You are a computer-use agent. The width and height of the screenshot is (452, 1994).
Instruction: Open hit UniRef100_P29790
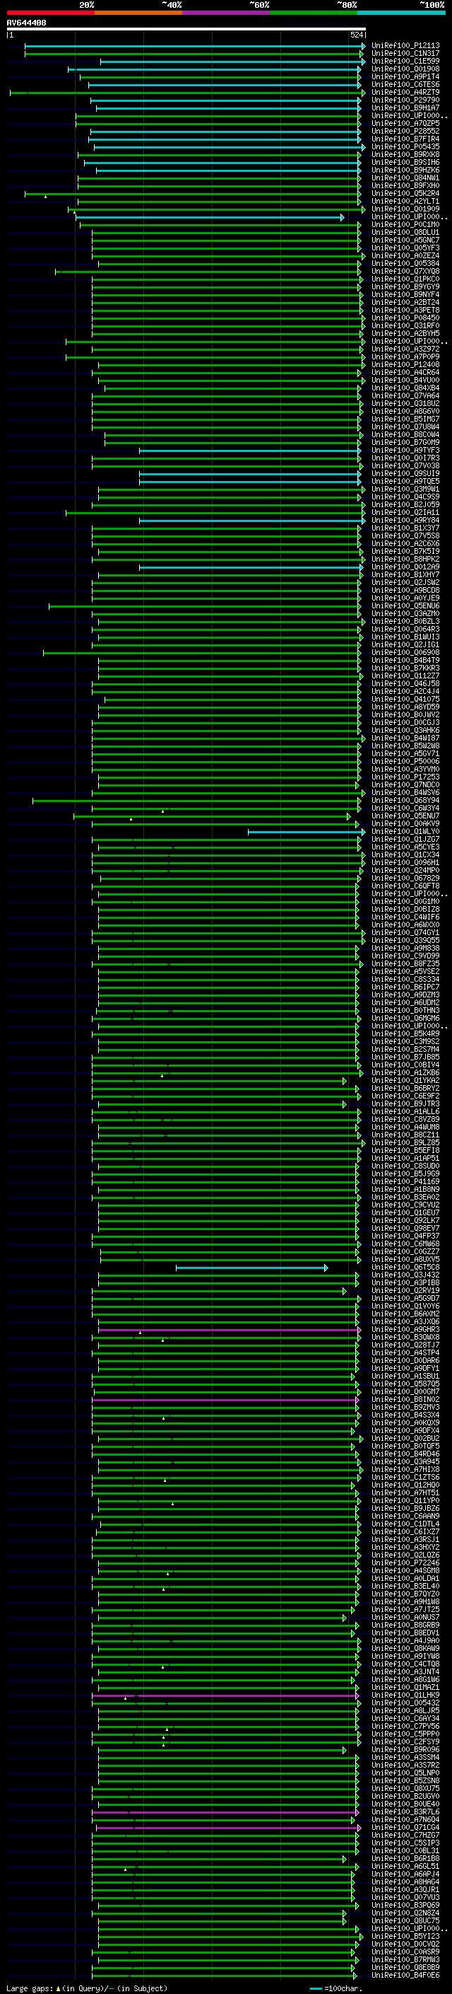pos(405,100)
